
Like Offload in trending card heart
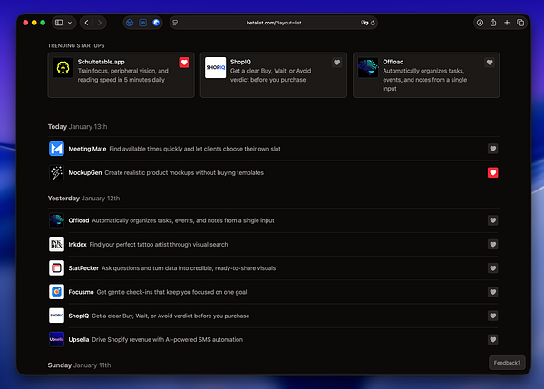point(490,63)
